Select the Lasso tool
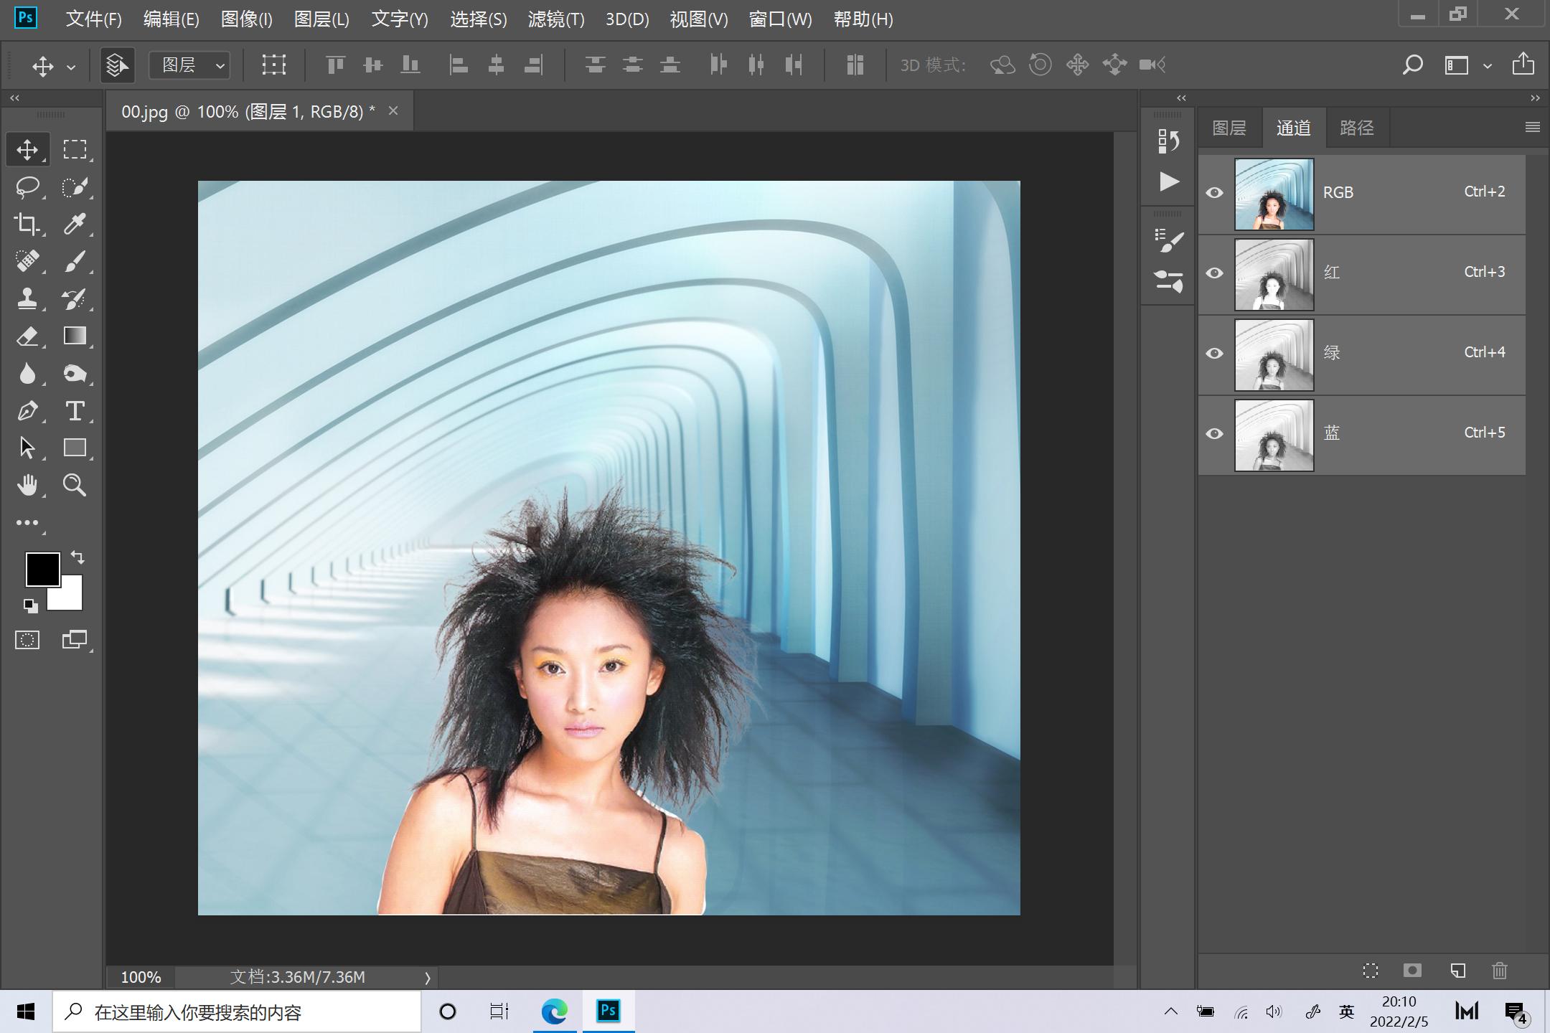The width and height of the screenshot is (1550, 1033). [27, 187]
